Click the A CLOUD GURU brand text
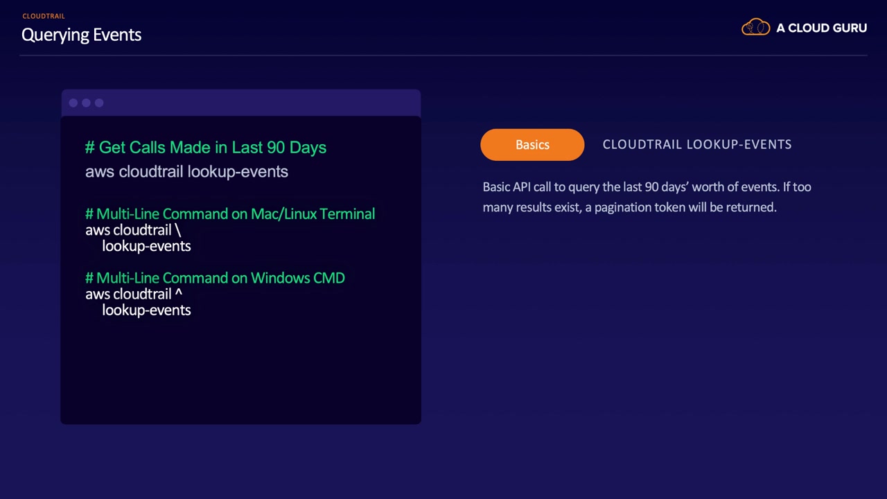Image resolution: width=887 pixels, height=499 pixels. pyautogui.click(x=821, y=28)
